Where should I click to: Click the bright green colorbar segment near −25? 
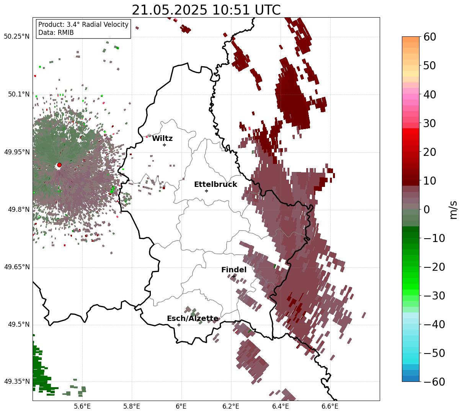click(411, 284)
